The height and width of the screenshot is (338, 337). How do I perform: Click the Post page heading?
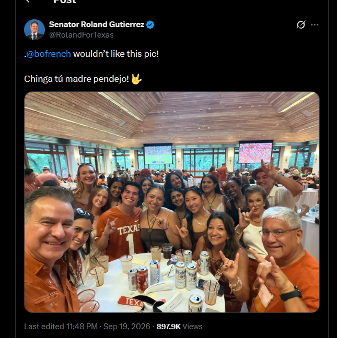(x=65, y=2)
